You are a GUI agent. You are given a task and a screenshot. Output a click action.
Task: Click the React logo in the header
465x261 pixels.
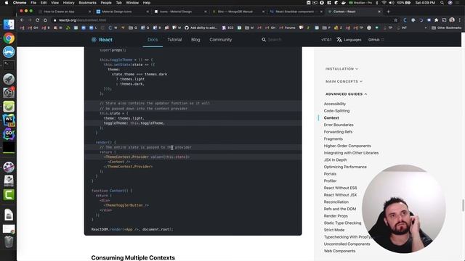click(102, 40)
